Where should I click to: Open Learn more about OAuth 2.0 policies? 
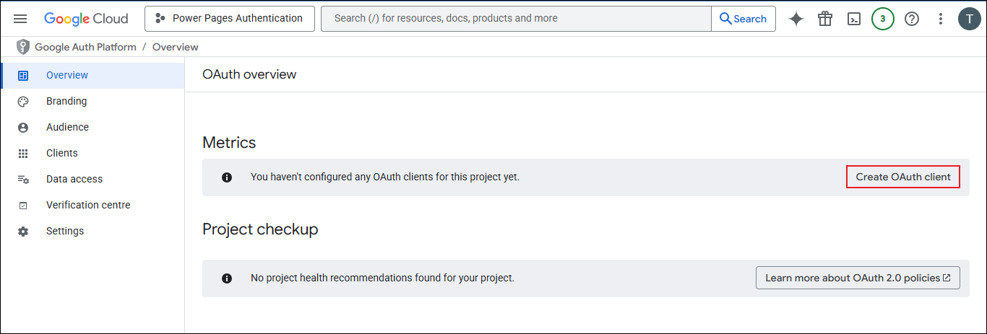pyautogui.click(x=858, y=278)
